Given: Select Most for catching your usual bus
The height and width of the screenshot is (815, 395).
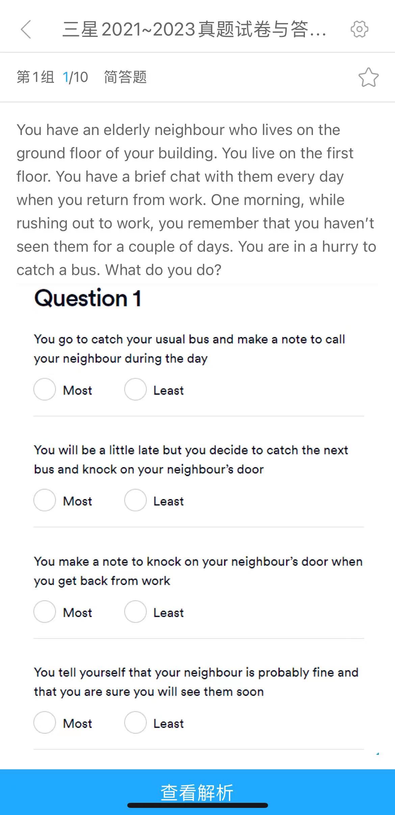Looking at the screenshot, I should pyautogui.click(x=45, y=389).
